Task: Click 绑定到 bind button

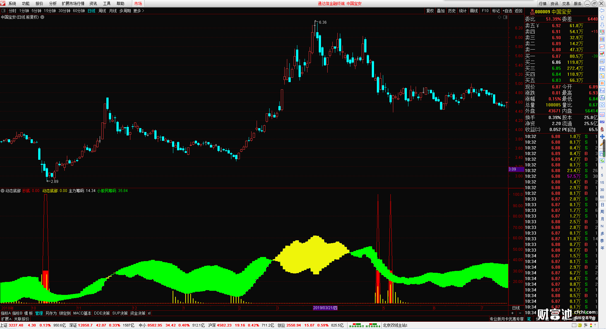Action: pos(65,313)
